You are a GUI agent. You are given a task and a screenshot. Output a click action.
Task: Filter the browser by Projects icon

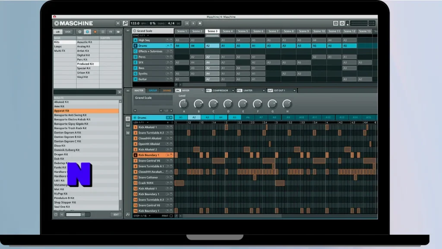tap(80, 32)
